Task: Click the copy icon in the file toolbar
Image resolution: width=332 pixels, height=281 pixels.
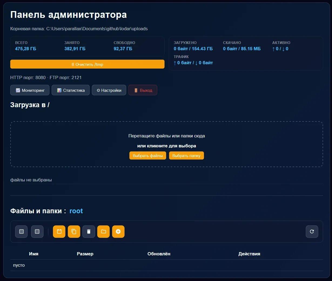Action: point(74,232)
